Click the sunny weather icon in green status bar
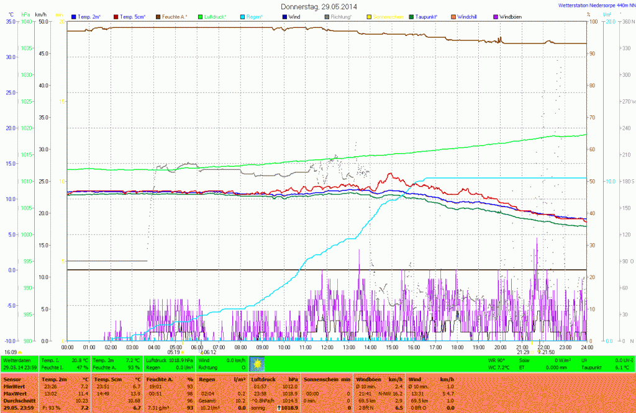 click(x=257, y=364)
